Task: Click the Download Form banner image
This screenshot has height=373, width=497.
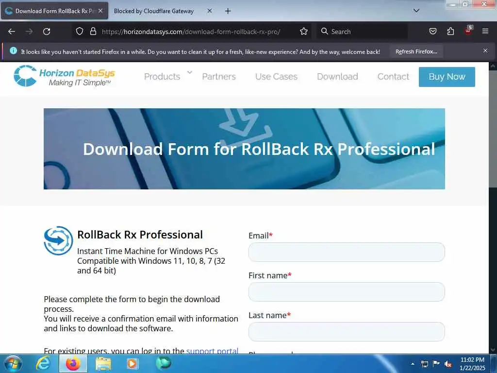Action: point(244,149)
